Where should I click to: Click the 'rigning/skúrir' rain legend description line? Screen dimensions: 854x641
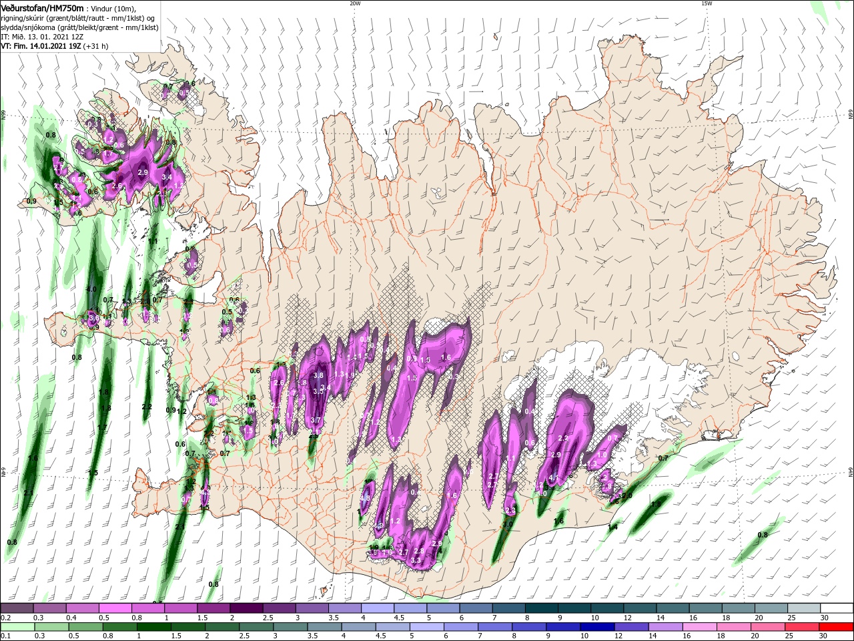77,18
